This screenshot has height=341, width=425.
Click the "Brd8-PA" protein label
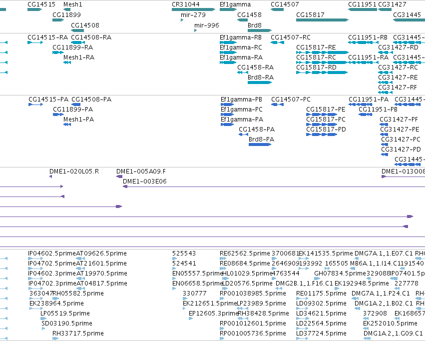click(x=262, y=139)
